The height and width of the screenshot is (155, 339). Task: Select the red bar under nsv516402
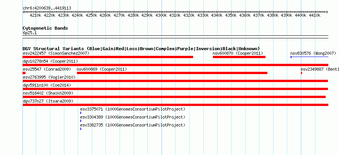coord(174,97)
